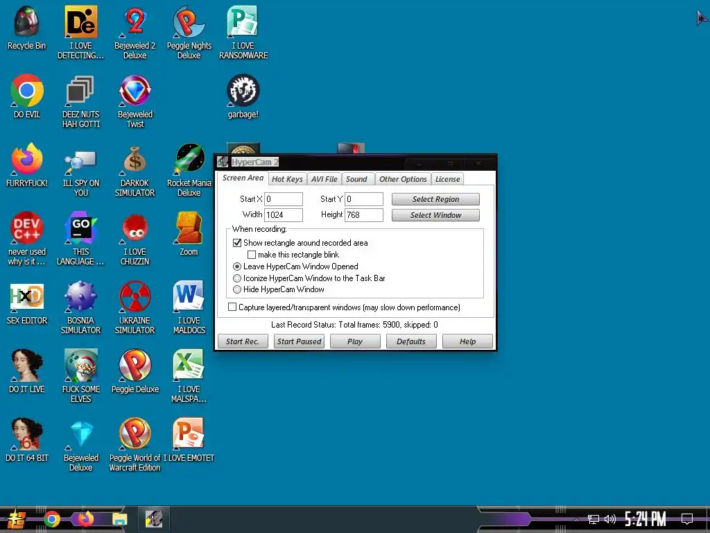
Task: Open Chrome from the taskbar
Action: point(51,519)
